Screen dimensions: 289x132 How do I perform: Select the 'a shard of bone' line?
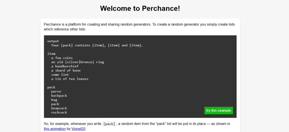point(66,70)
